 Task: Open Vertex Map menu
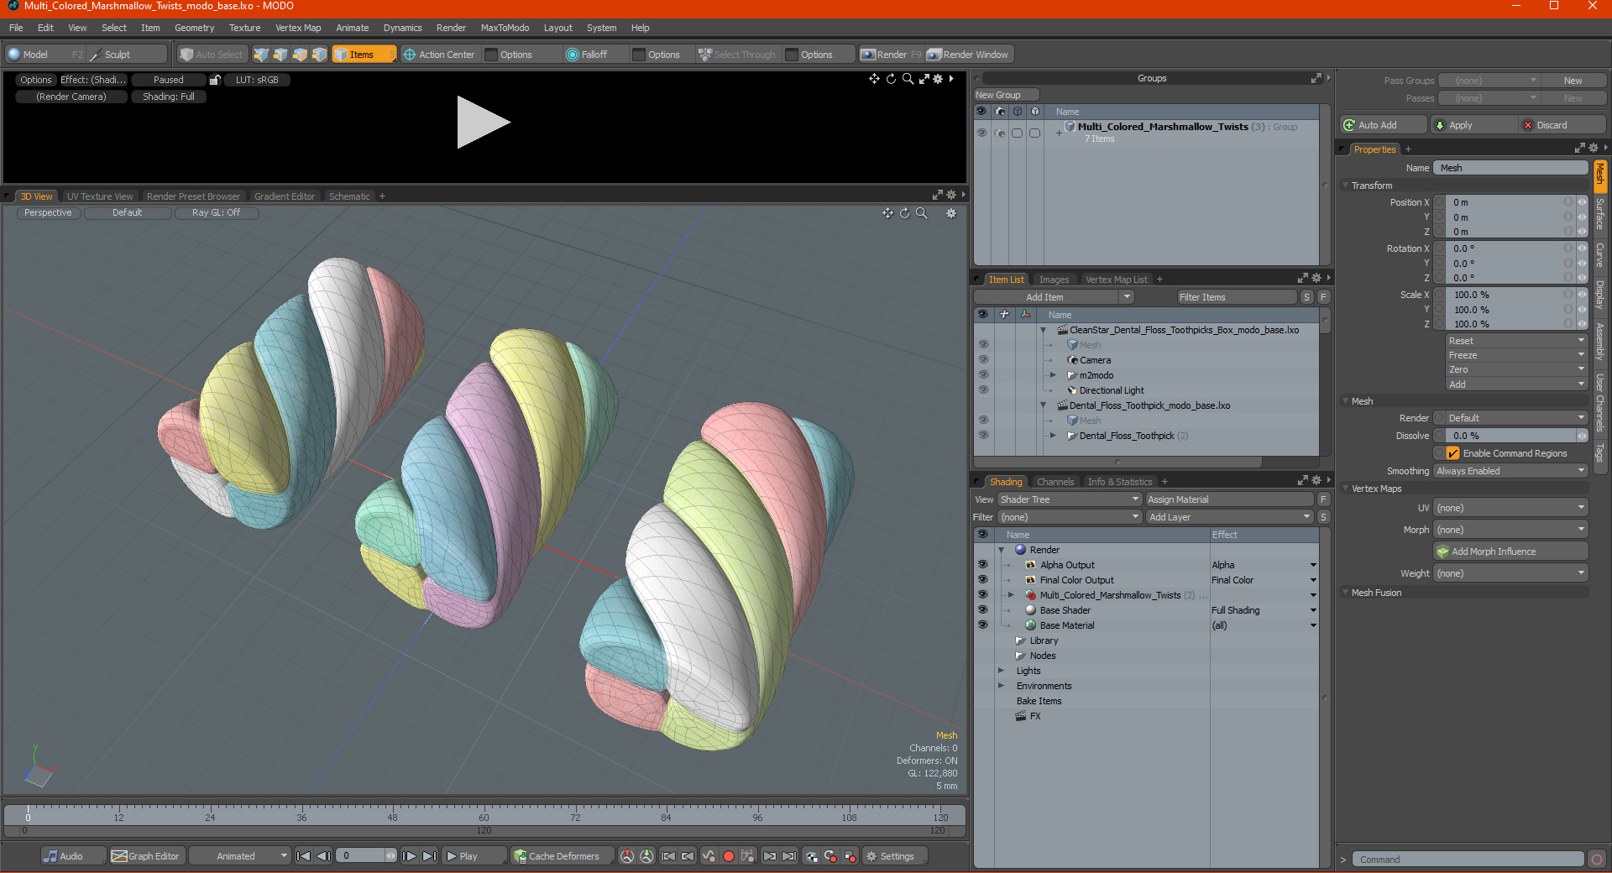(x=298, y=28)
